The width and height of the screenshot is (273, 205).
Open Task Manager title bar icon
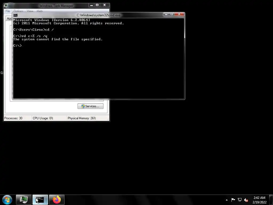(6, 5)
